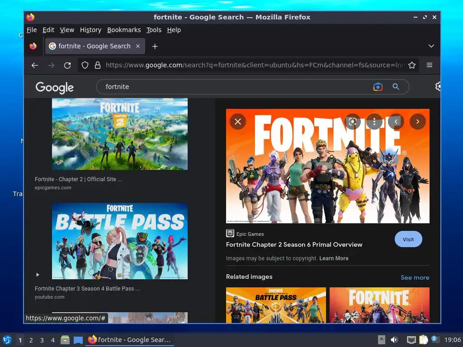Screen dimensions: 463x347
Task: Open the file manager taskbar icon
Action: 65,340
